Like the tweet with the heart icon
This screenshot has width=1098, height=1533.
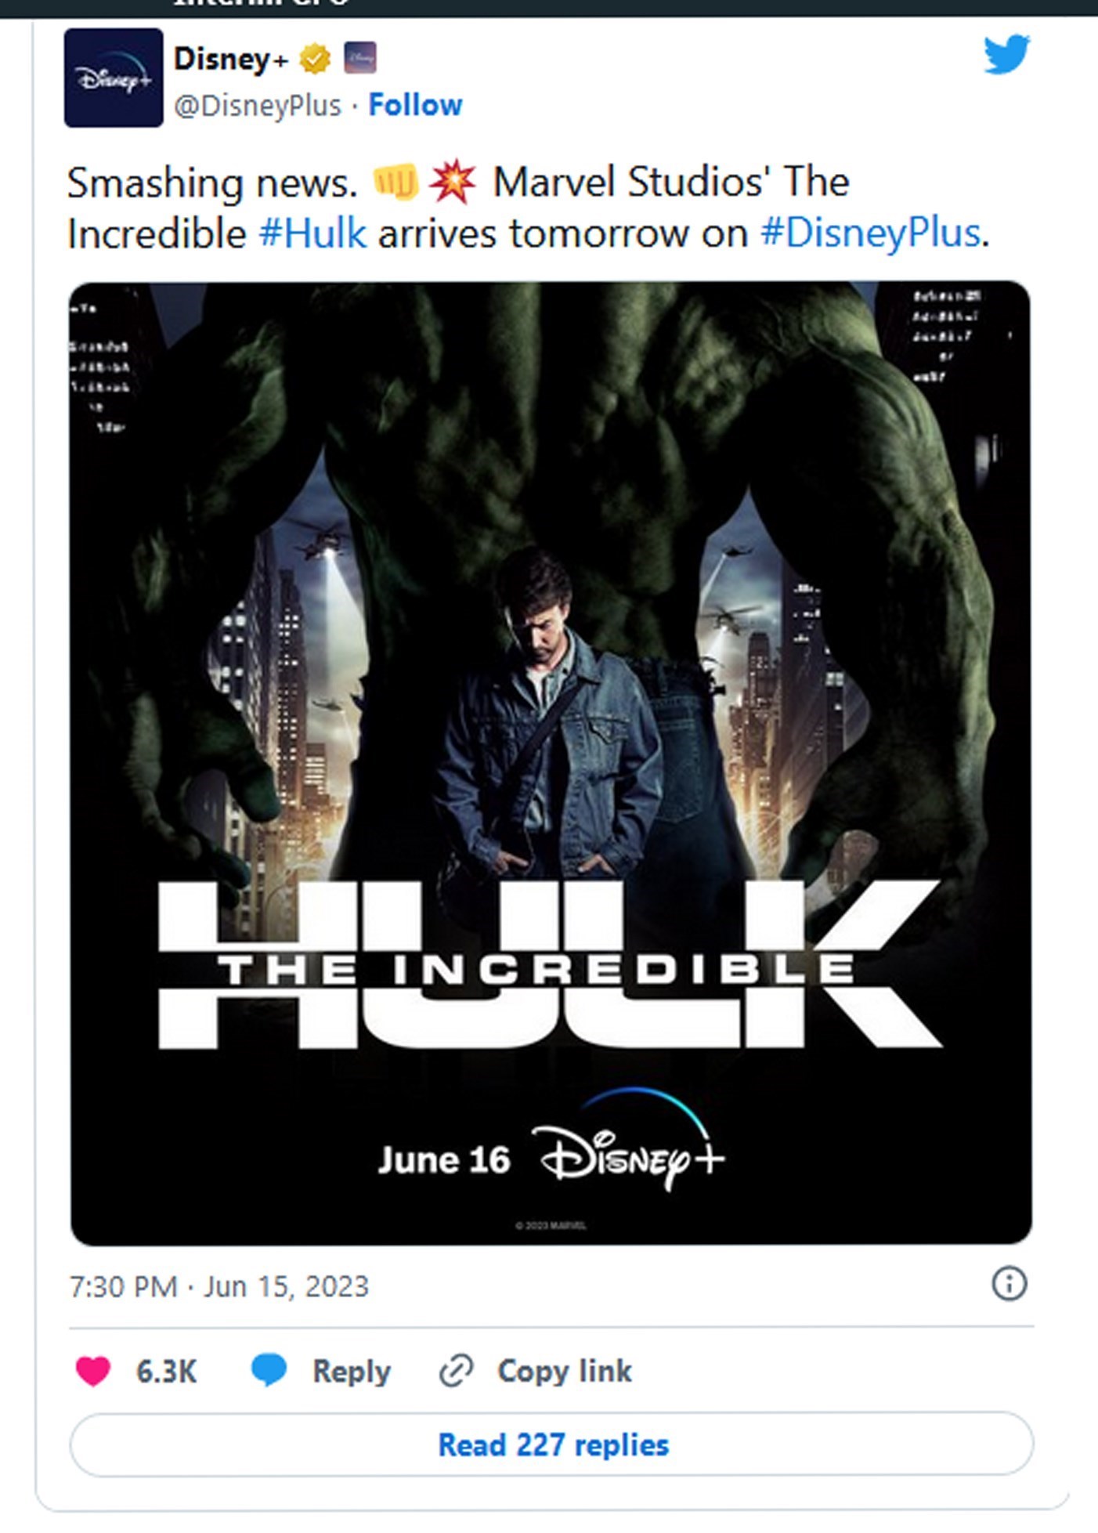coord(92,1371)
